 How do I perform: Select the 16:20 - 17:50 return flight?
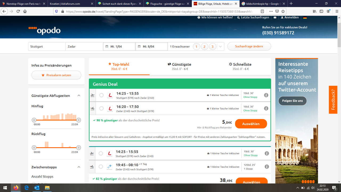(101, 109)
